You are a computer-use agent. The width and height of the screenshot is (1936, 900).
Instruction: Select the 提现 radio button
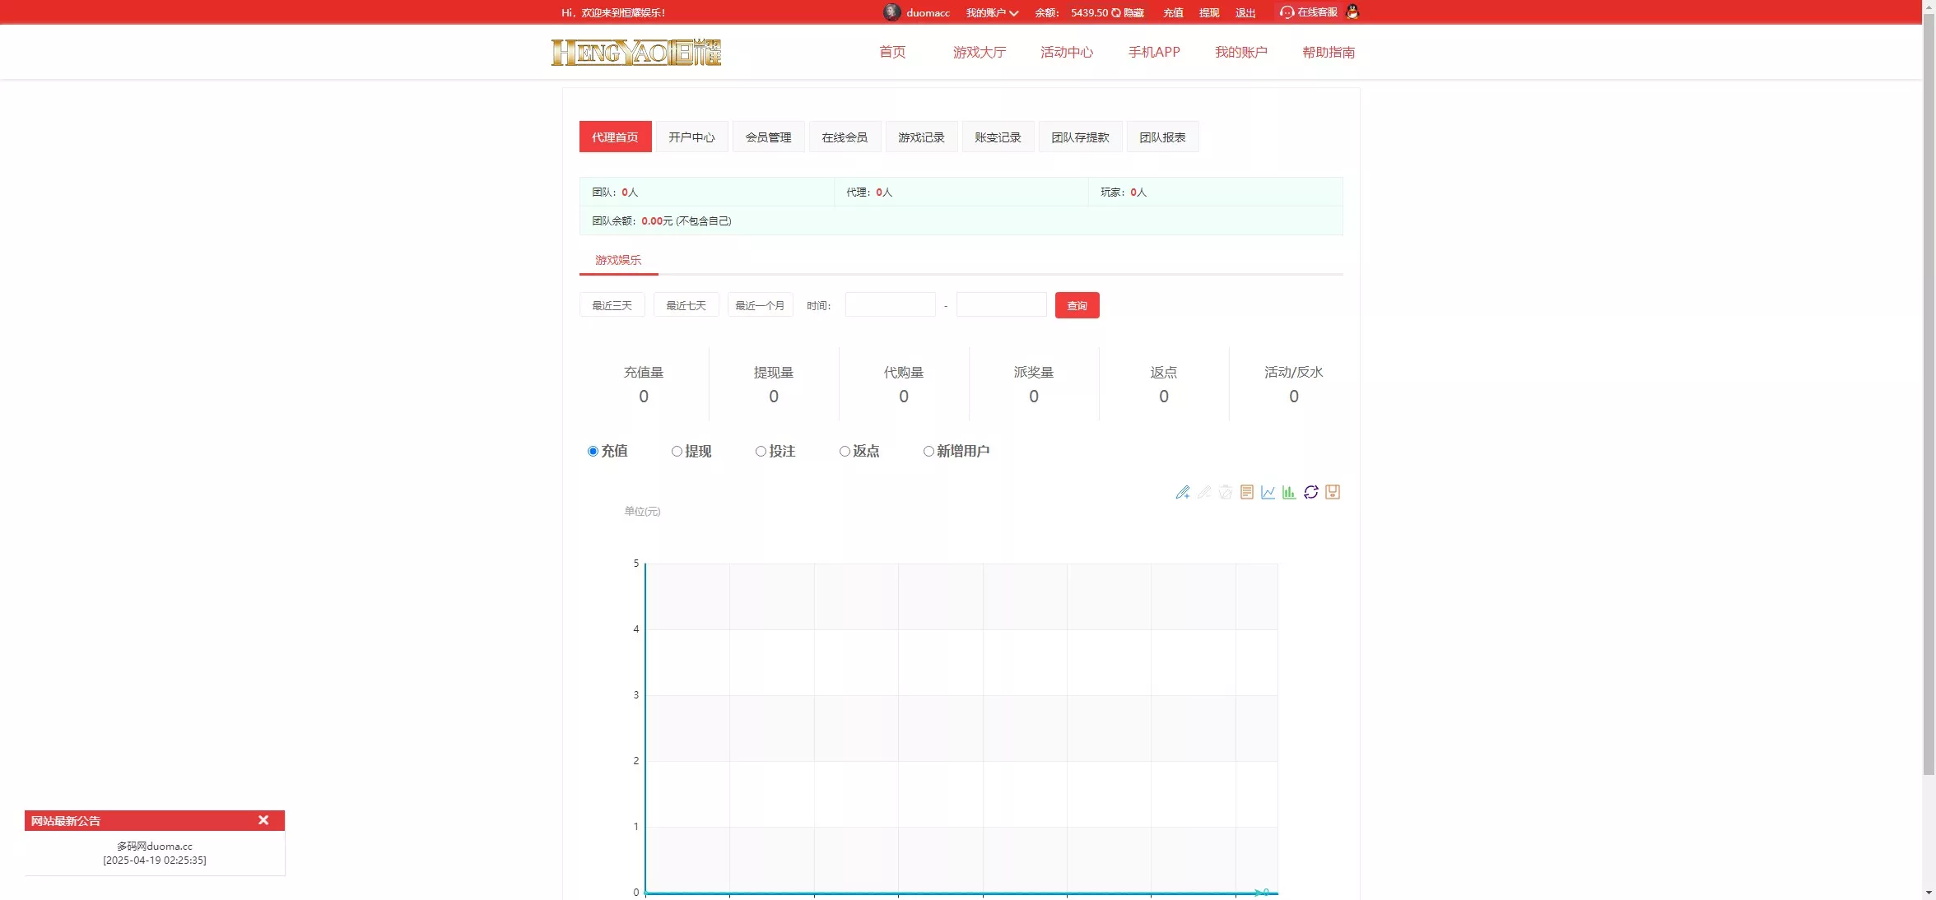coord(677,452)
